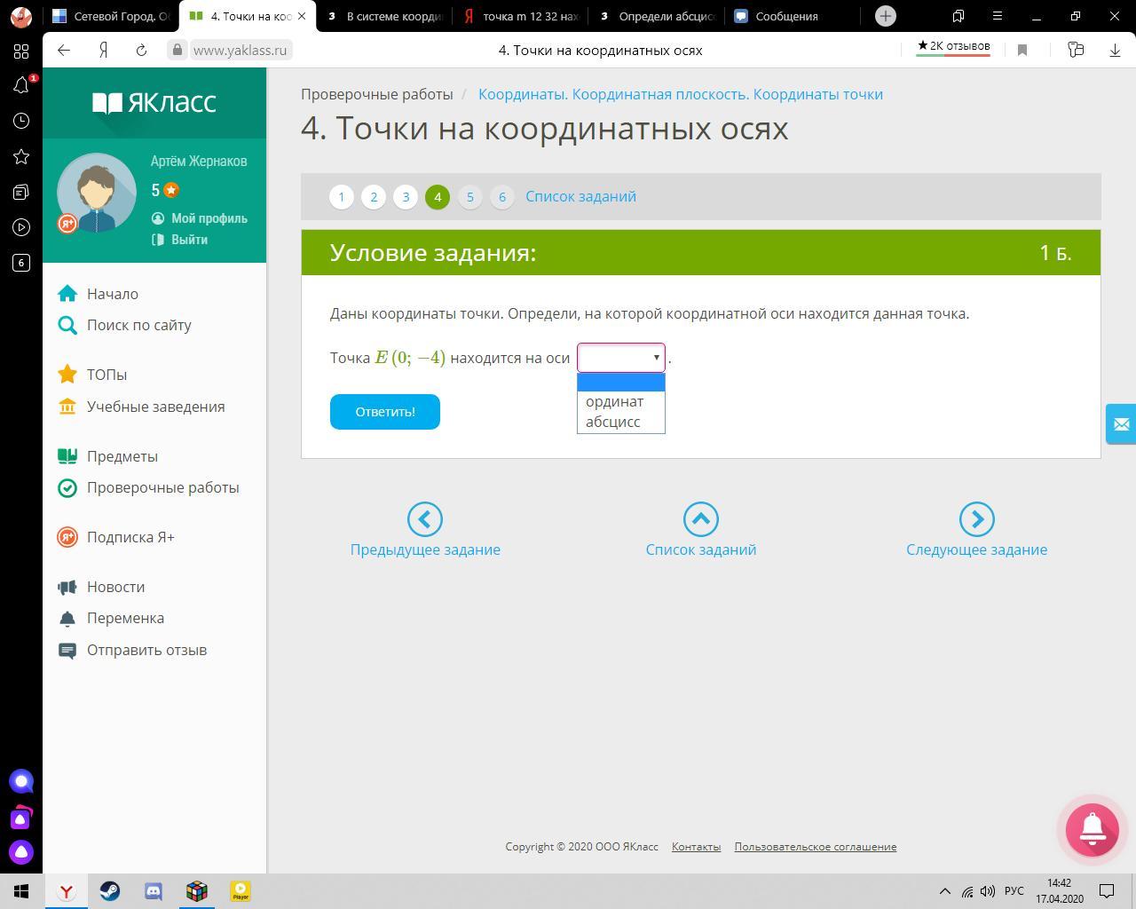The image size is (1136, 909).
Task: Go to previous task arrow icon
Action: click(x=425, y=519)
